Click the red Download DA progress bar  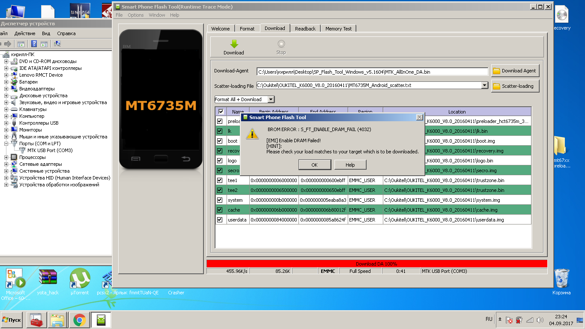pos(376,263)
